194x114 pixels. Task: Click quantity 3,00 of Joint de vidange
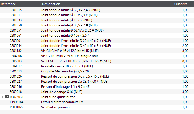point(185,92)
